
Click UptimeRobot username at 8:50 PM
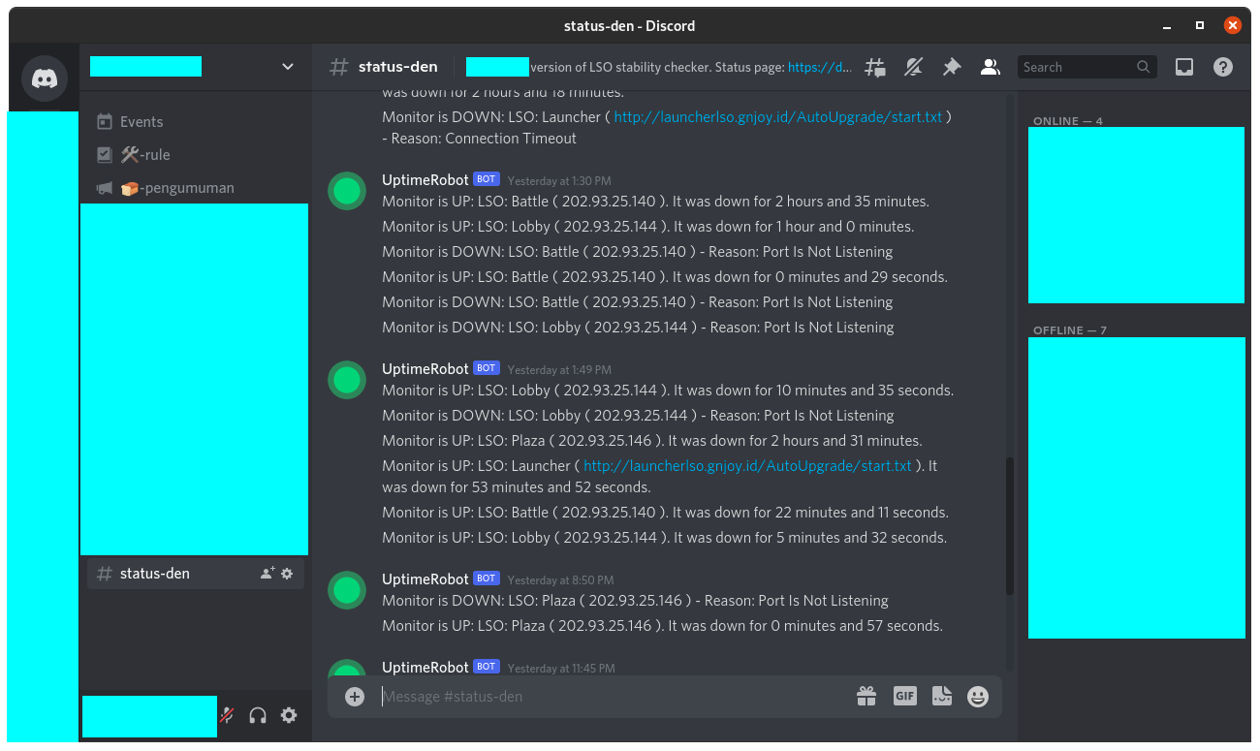click(425, 579)
